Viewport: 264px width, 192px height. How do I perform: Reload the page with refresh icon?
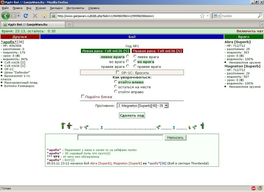coord(26,16)
